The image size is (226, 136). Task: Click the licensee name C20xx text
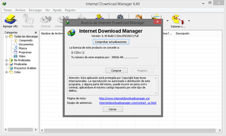78,52
